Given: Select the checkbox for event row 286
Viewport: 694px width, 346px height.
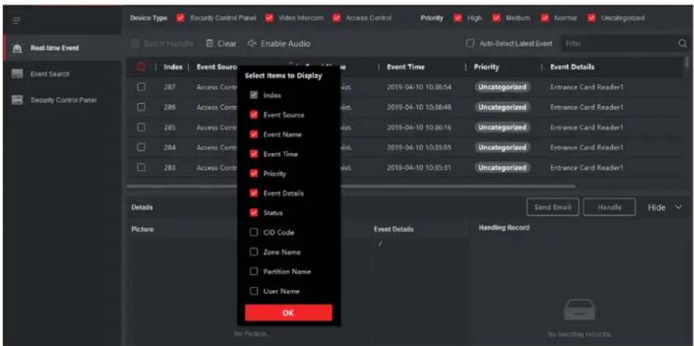Looking at the screenshot, I should click(x=142, y=107).
